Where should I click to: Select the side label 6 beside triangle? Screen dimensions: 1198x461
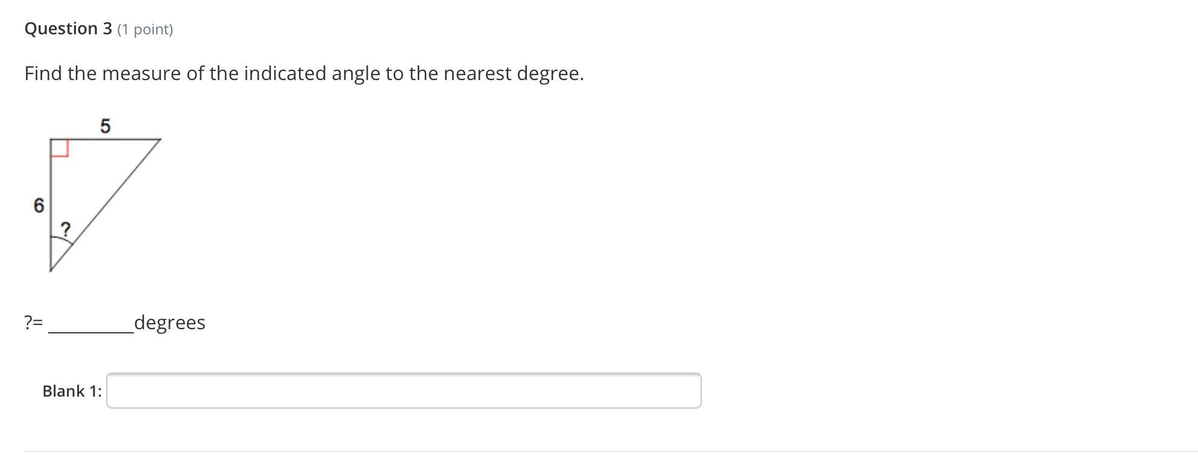point(39,206)
